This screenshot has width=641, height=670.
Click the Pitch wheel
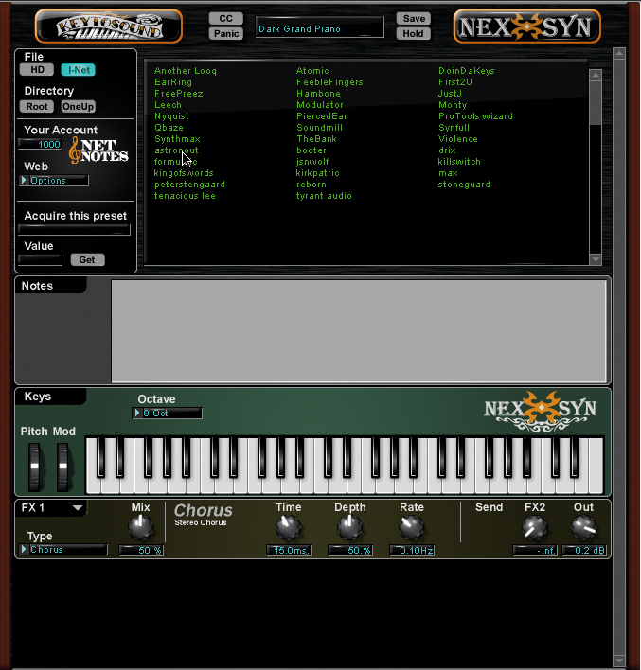[34, 467]
